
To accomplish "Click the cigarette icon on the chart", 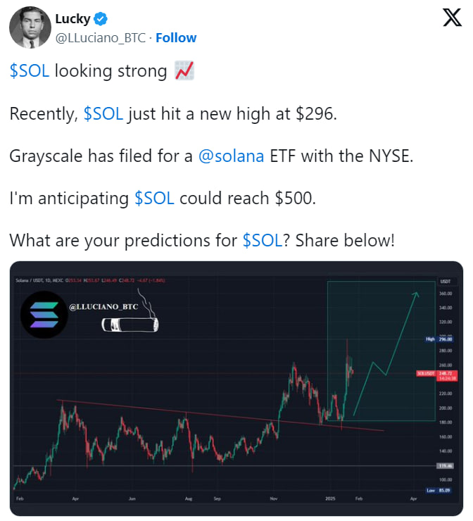I will (131, 324).
